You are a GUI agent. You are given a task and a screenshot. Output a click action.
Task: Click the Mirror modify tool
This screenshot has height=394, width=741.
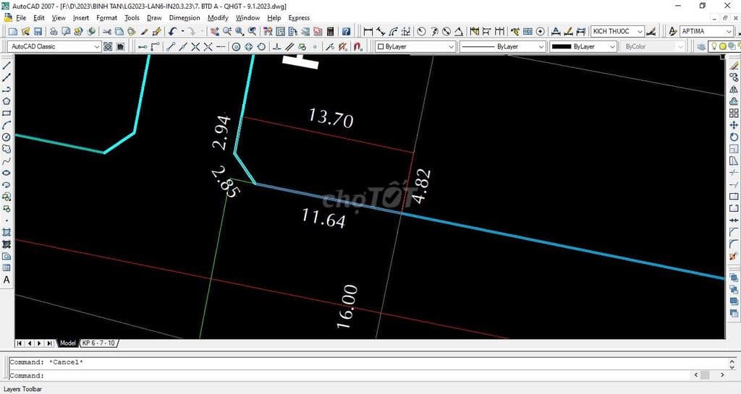734,89
